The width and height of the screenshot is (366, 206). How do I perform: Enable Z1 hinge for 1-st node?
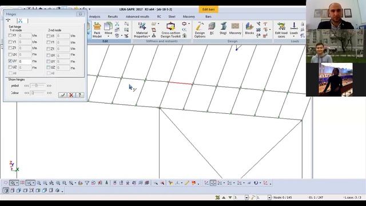(x=10, y=48)
